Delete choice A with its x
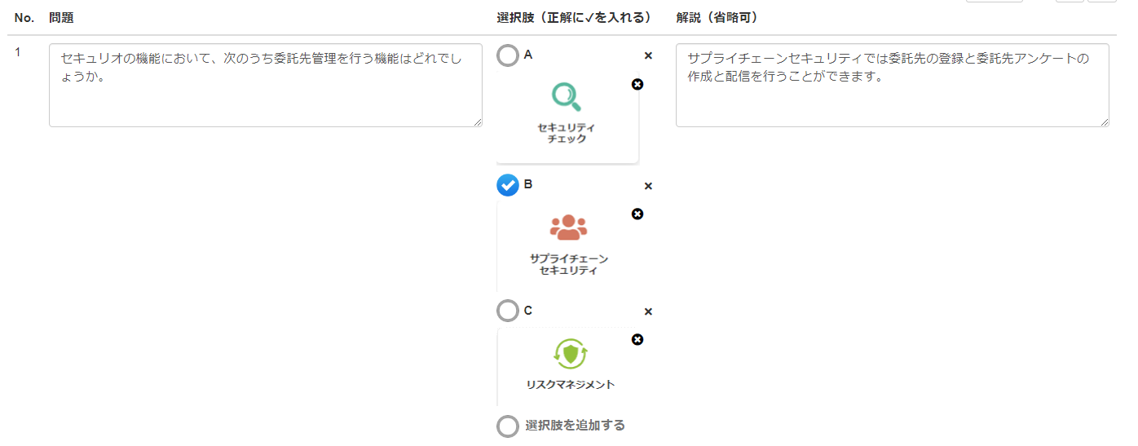Image resolution: width=1138 pixels, height=446 pixels. tap(648, 55)
